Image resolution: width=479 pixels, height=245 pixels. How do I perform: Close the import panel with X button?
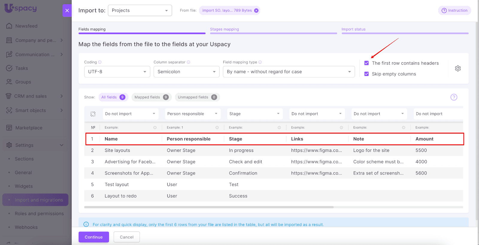point(67,10)
